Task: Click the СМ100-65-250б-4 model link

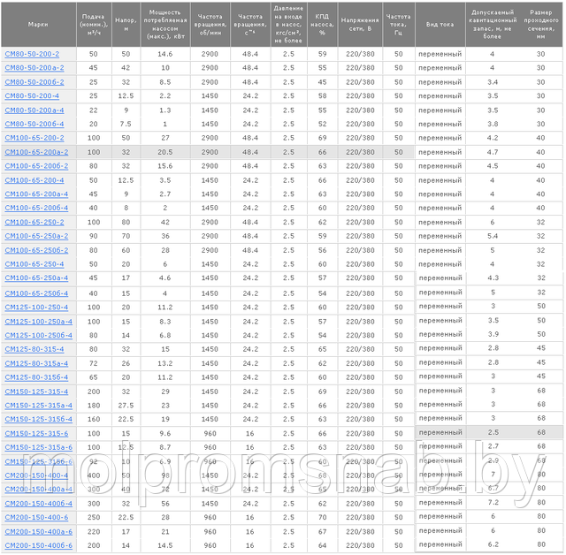Action: coord(36,293)
